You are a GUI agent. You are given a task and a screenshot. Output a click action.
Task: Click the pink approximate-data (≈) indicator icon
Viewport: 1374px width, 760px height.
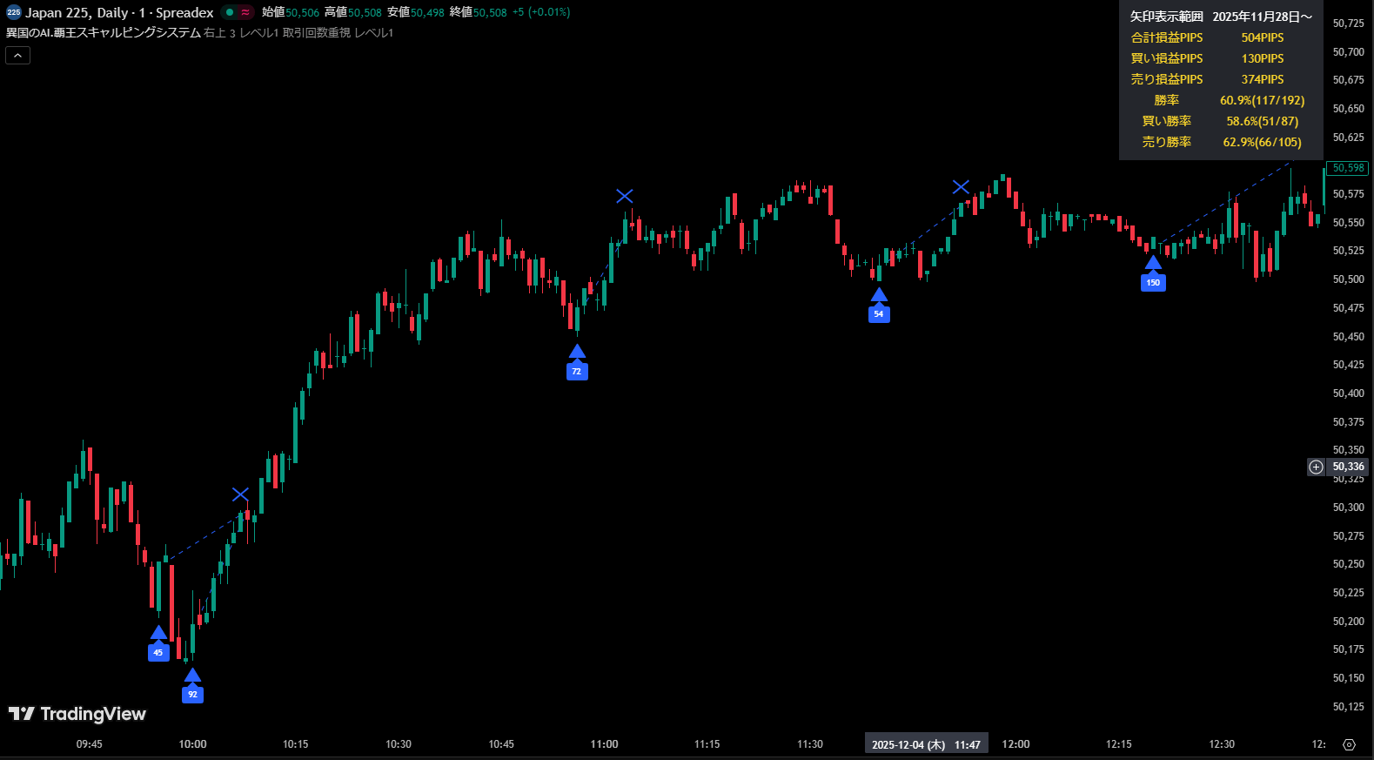(x=245, y=12)
